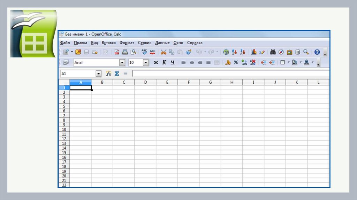Click the Sort Descending Z-A icon

[x=243, y=52]
